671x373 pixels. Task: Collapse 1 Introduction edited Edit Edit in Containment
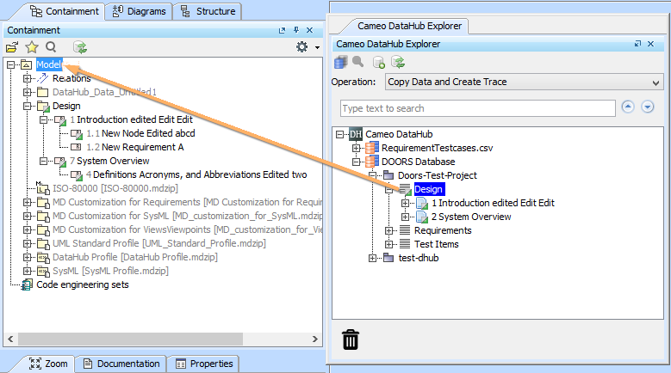pos(43,120)
